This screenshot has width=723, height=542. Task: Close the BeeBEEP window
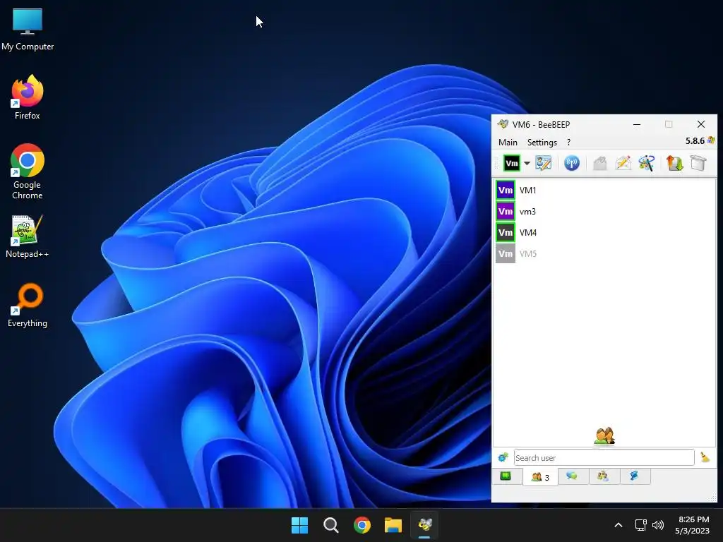point(701,124)
